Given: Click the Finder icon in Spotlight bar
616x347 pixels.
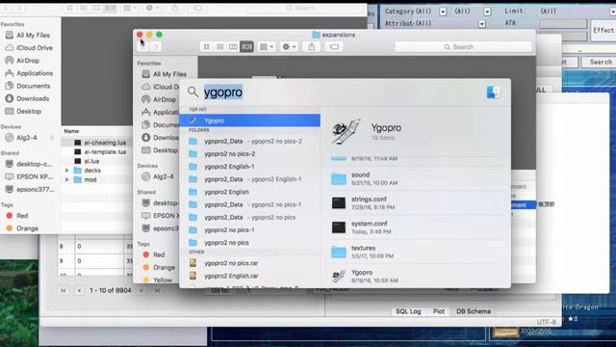Looking at the screenshot, I should pyautogui.click(x=493, y=93).
